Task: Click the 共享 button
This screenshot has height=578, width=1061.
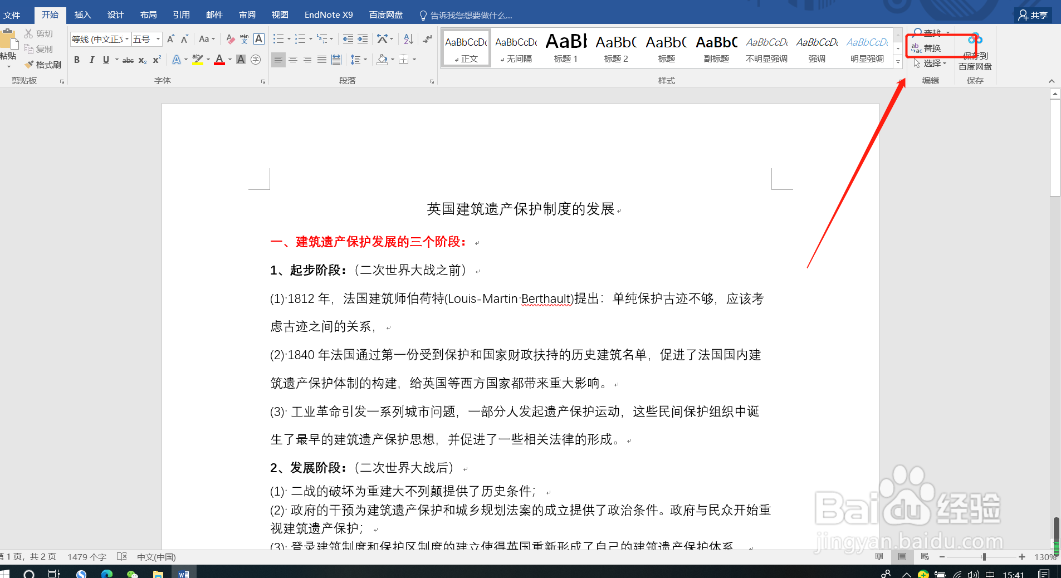Action: coord(1032,15)
